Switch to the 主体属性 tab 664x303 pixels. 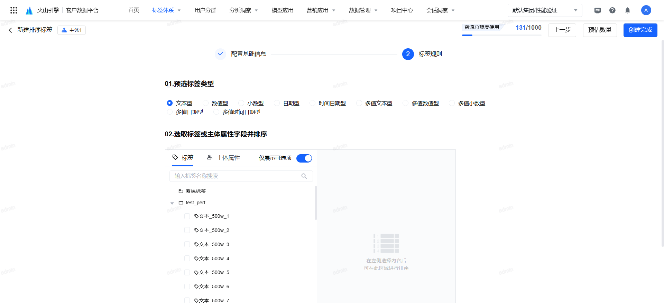(223, 158)
